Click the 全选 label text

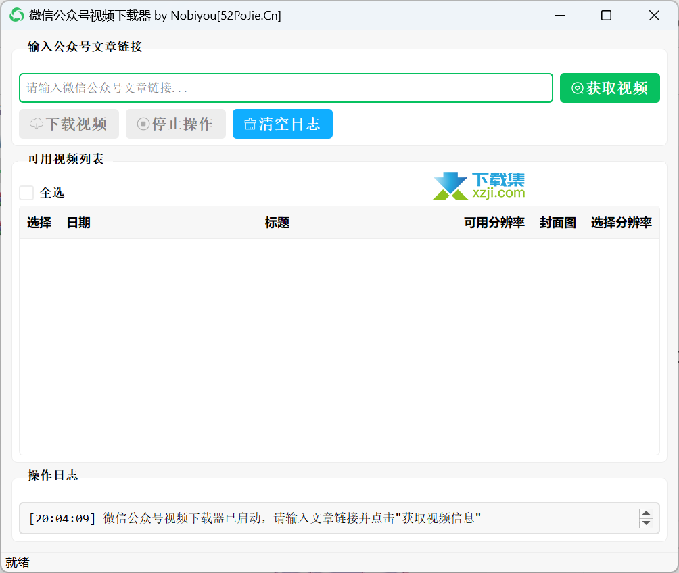click(52, 192)
